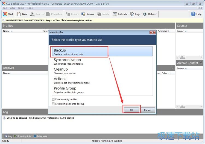Select the Synchronization profile type
The height and width of the screenshot is (144, 205).
102,61
